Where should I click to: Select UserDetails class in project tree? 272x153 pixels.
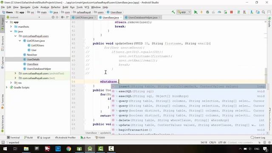[x=33, y=59]
